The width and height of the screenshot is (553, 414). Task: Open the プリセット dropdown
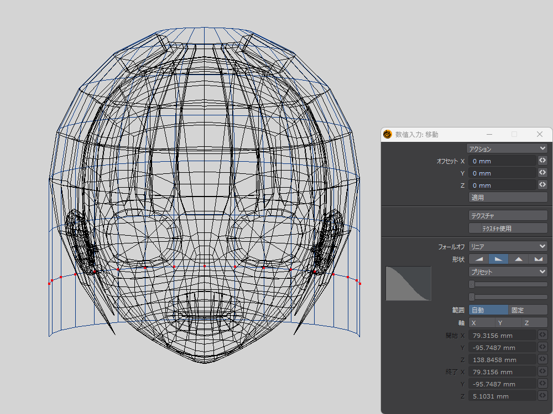click(508, 272)
